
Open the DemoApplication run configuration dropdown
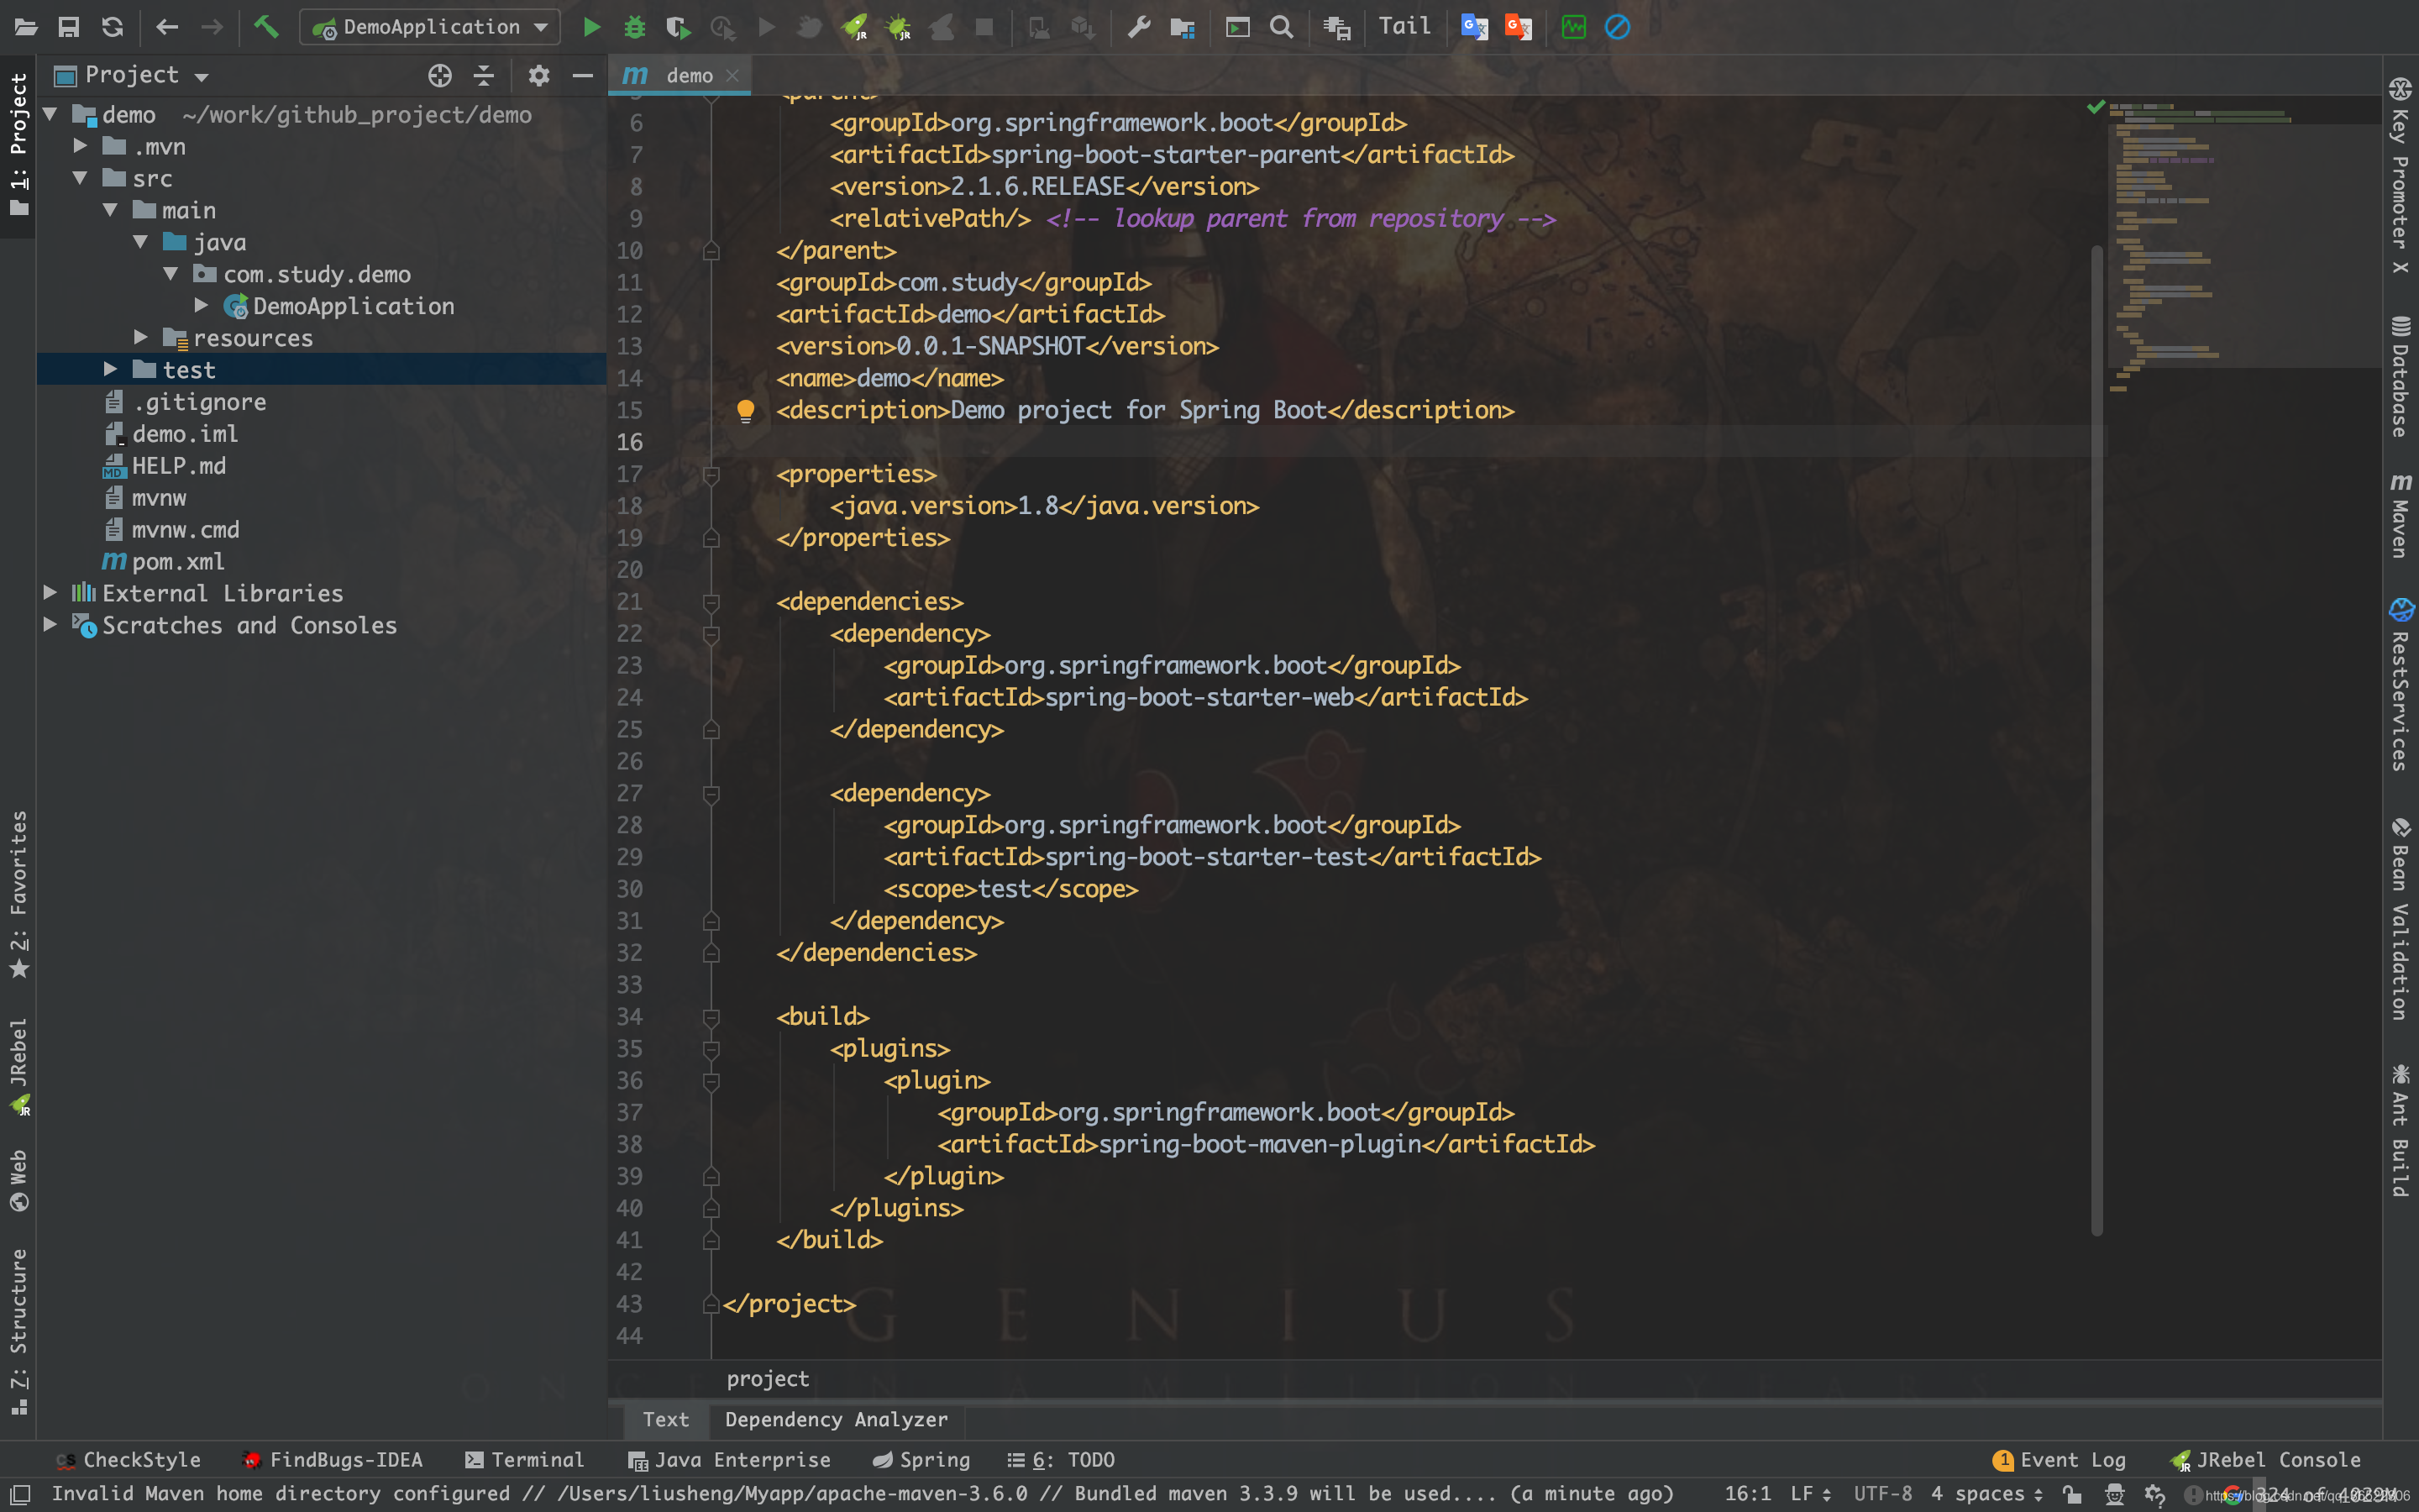(430, 27)
